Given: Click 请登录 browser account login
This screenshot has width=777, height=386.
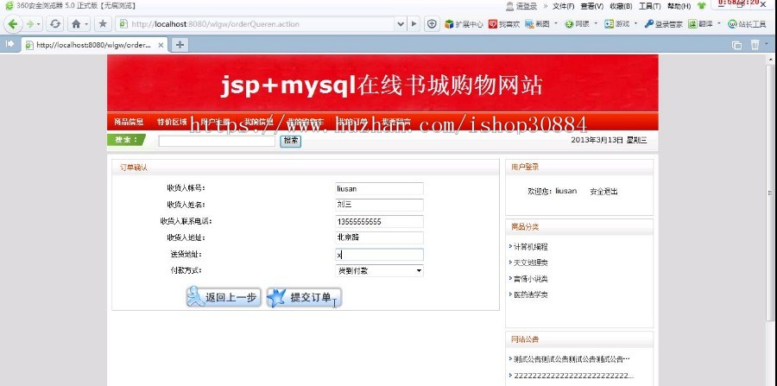Looking at the screenshot, I should [521, 6].
